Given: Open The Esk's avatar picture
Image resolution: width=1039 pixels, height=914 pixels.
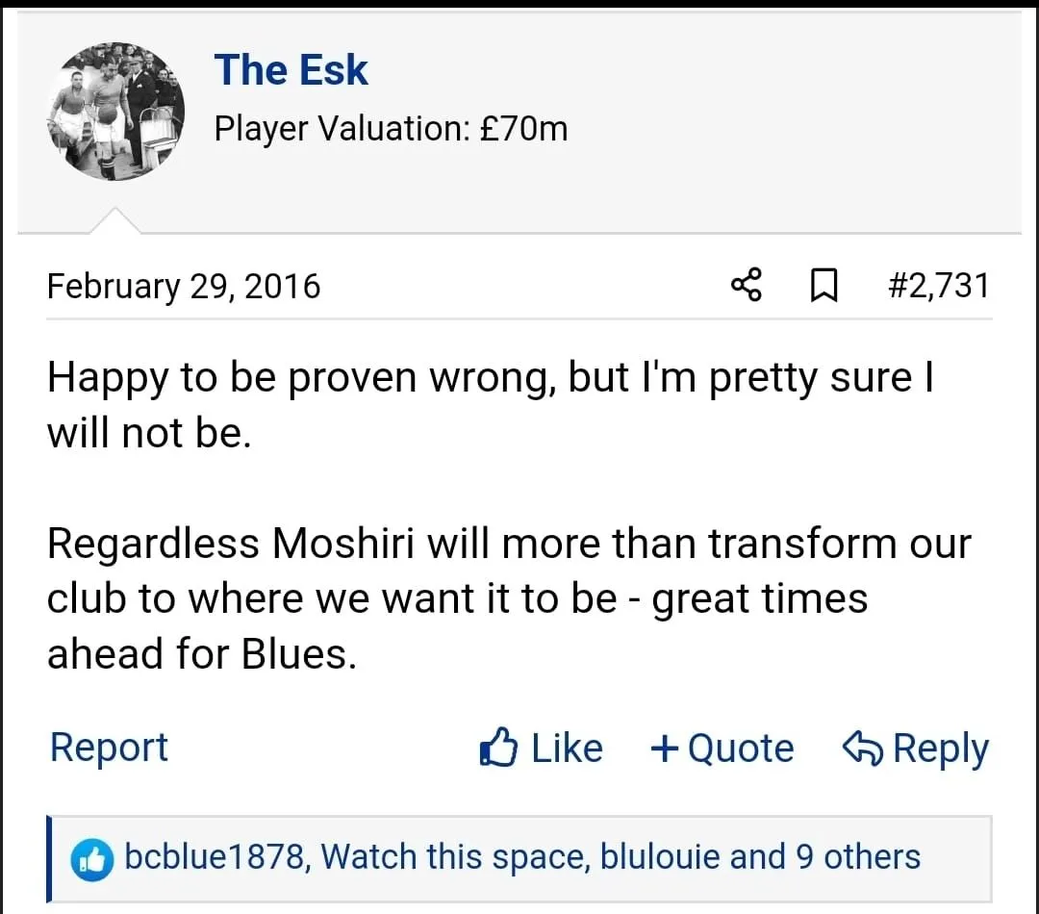Looking at the screenshot, I should 115,112.
